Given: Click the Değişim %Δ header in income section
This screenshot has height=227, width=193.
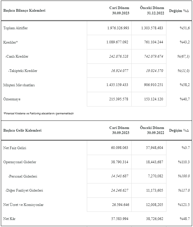Looking at the screenshot, I should (x=179, y=130).
